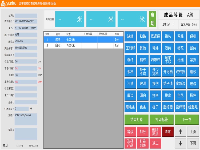Click the green 启动 start button
This screenshot has width=200, height=150.
point(153,19)
